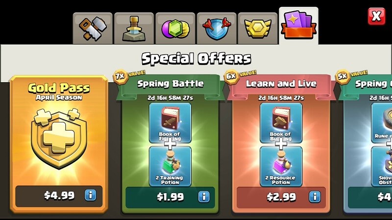Close the shop with red X
This screenshot has width=392, height=220.
tap(376, 16)
